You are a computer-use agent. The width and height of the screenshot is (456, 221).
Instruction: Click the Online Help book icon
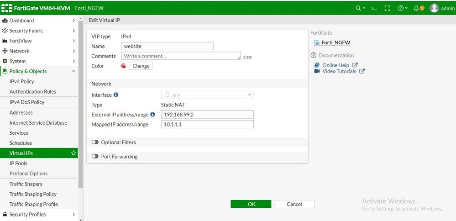317,65
